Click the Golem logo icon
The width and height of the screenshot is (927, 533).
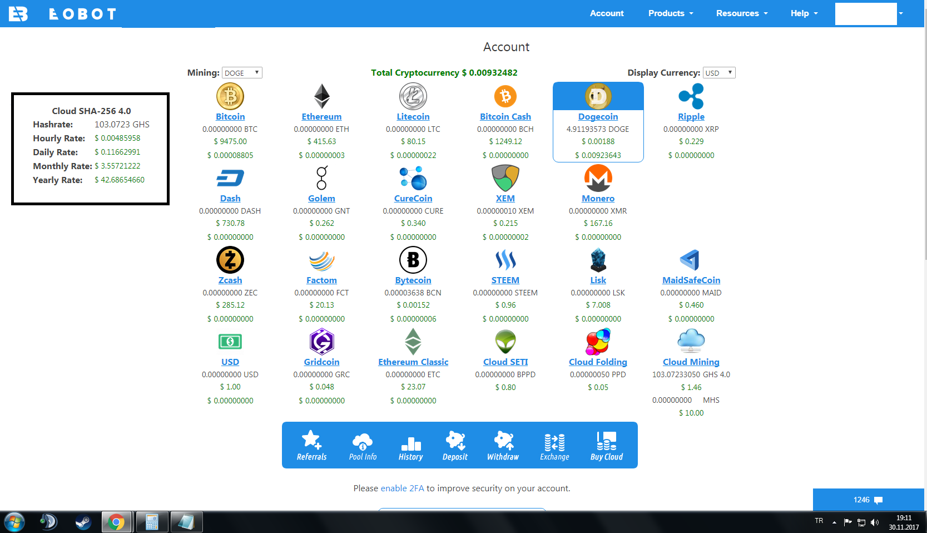coord(322,178)
